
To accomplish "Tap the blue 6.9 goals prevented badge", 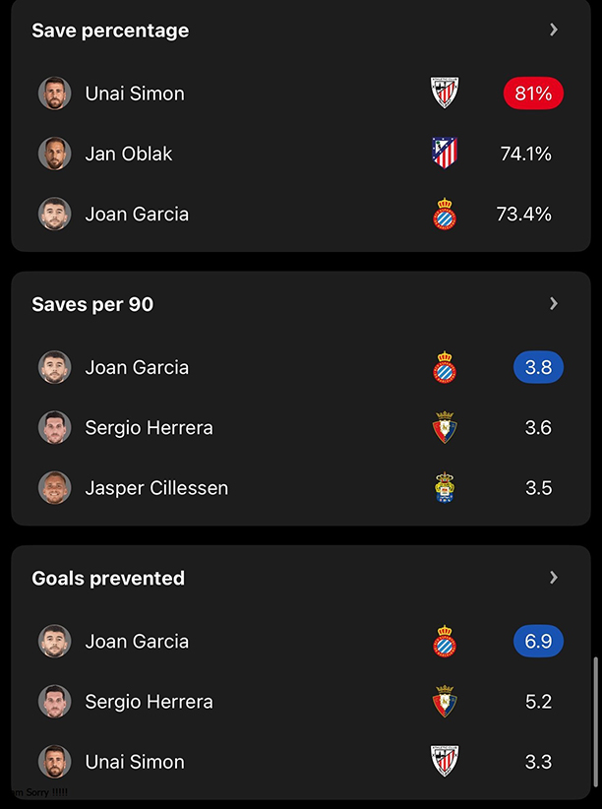I will (x=538, y=642).
